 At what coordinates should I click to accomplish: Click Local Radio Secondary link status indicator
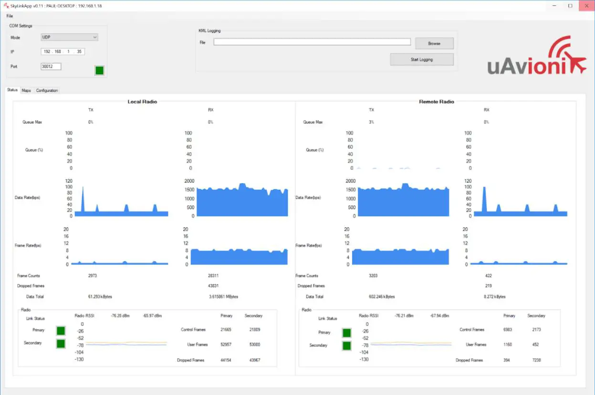tap(61, 344)
